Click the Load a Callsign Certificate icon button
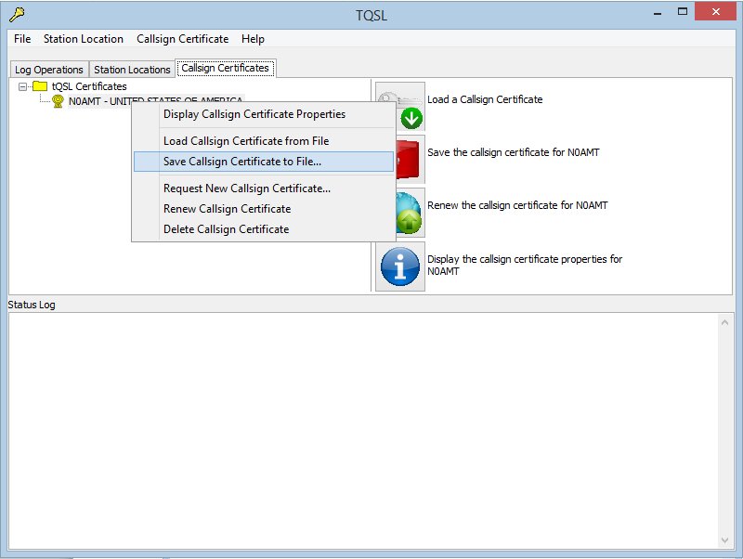This screenshot has width=743, height=559. 411,107
